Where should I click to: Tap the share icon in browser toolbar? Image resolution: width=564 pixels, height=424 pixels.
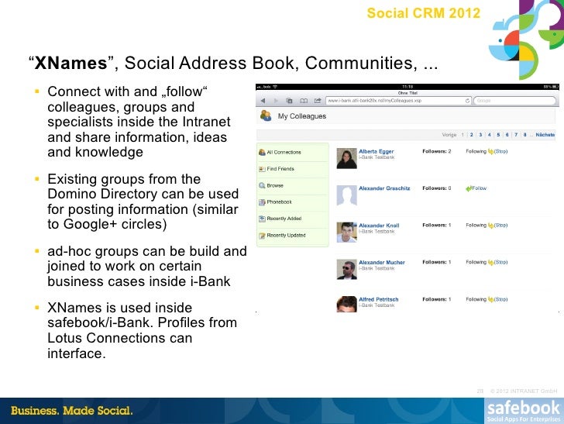click(x=318, y=101)
